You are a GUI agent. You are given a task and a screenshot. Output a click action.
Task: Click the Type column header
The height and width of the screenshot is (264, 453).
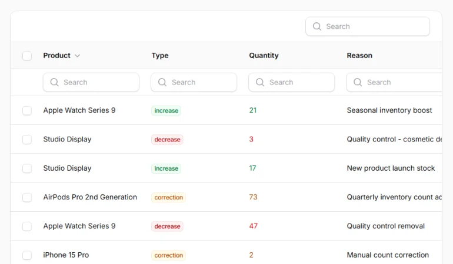[x=160, y=56]
